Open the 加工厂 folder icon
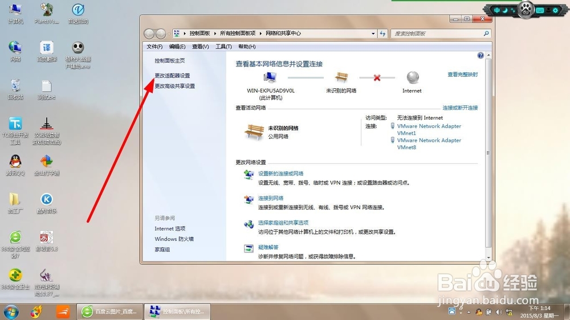Image resolution: width=570 pixels, height=320 pixels. point(15,203)
